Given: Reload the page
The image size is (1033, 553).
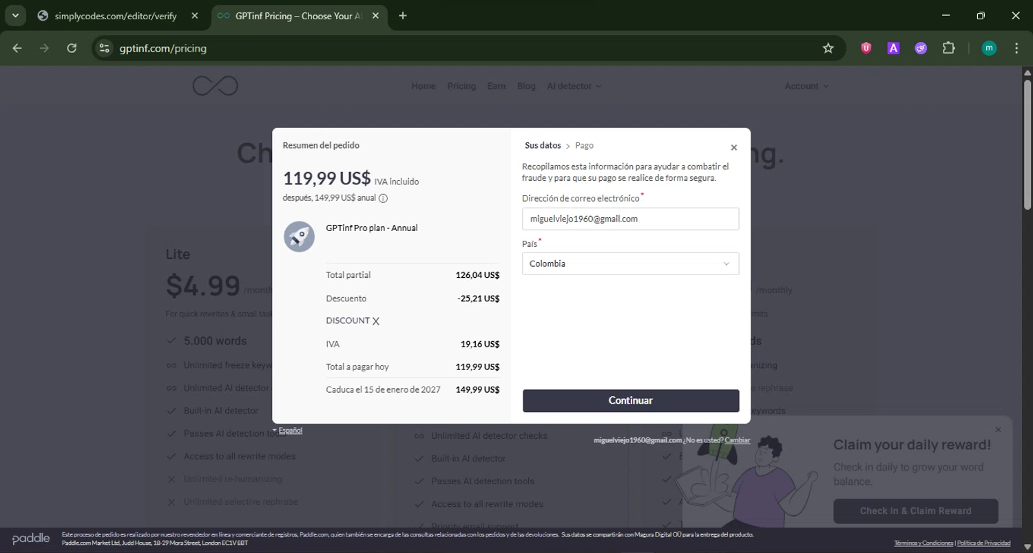Looking at the screenshot, I should coord(72,48).
